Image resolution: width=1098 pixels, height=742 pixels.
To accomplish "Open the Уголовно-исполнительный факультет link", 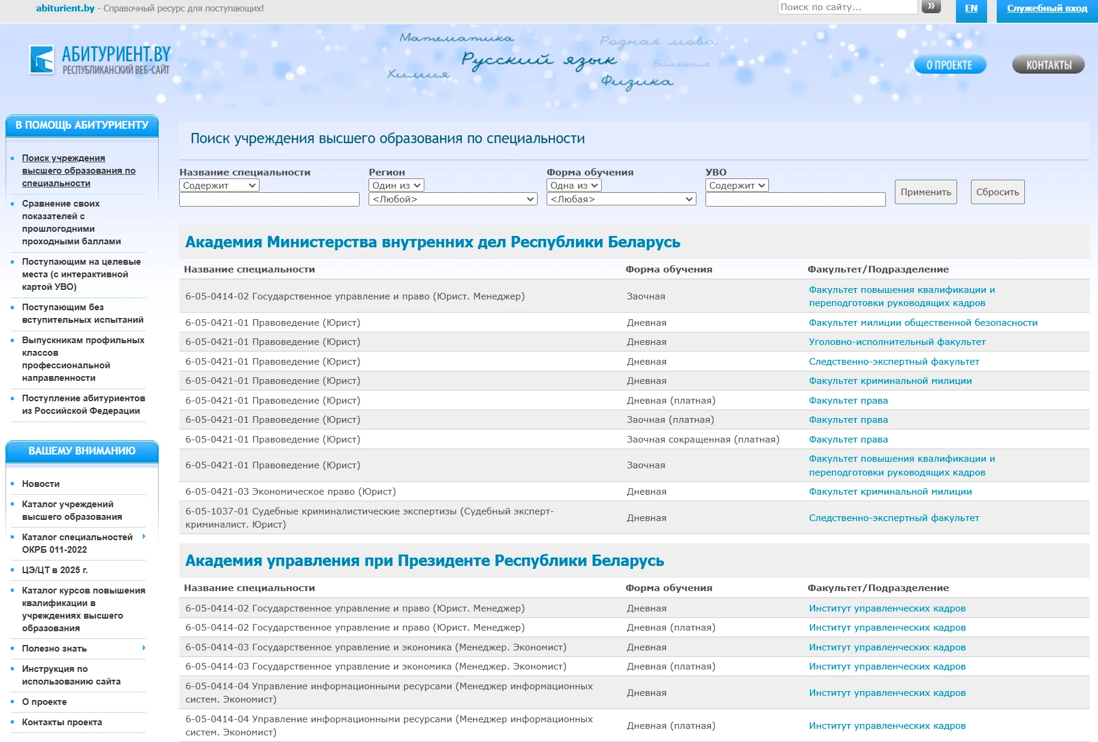I will tap(897, 342).
